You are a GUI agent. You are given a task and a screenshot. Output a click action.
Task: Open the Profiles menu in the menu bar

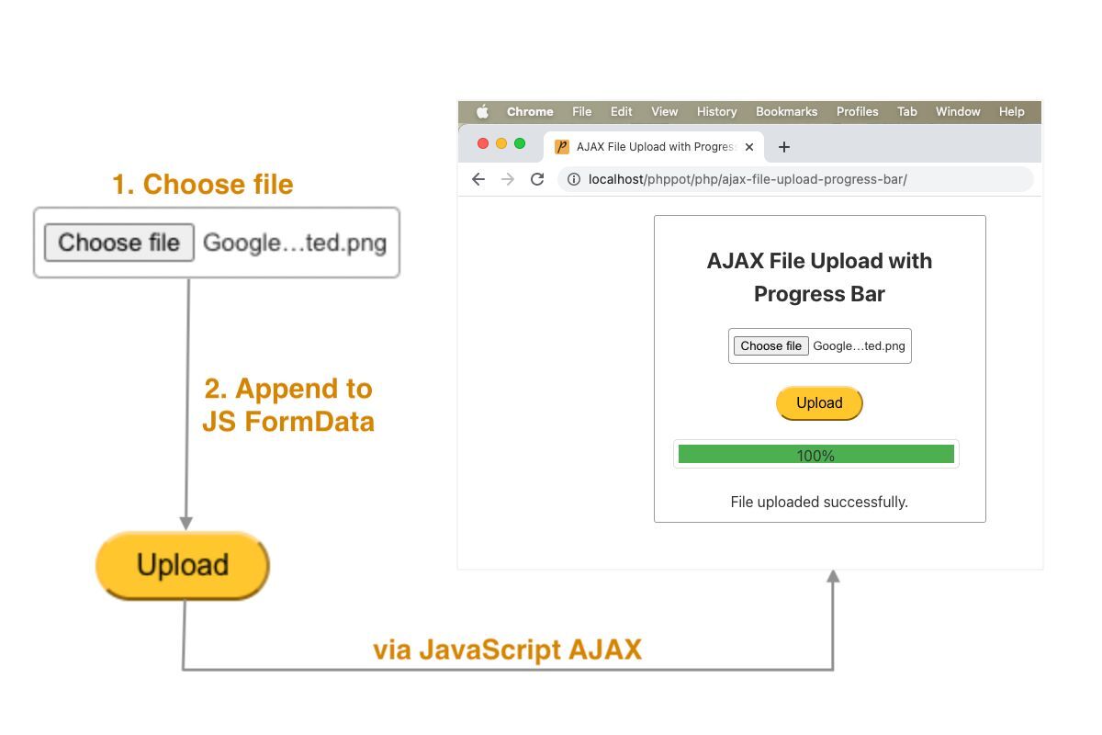857,111
